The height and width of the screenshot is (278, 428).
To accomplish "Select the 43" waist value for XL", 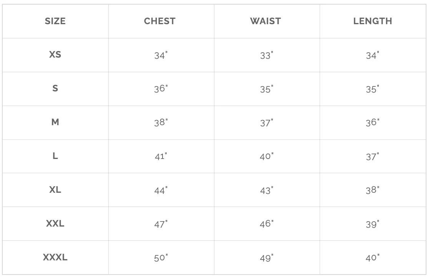I will pos(266,190).
